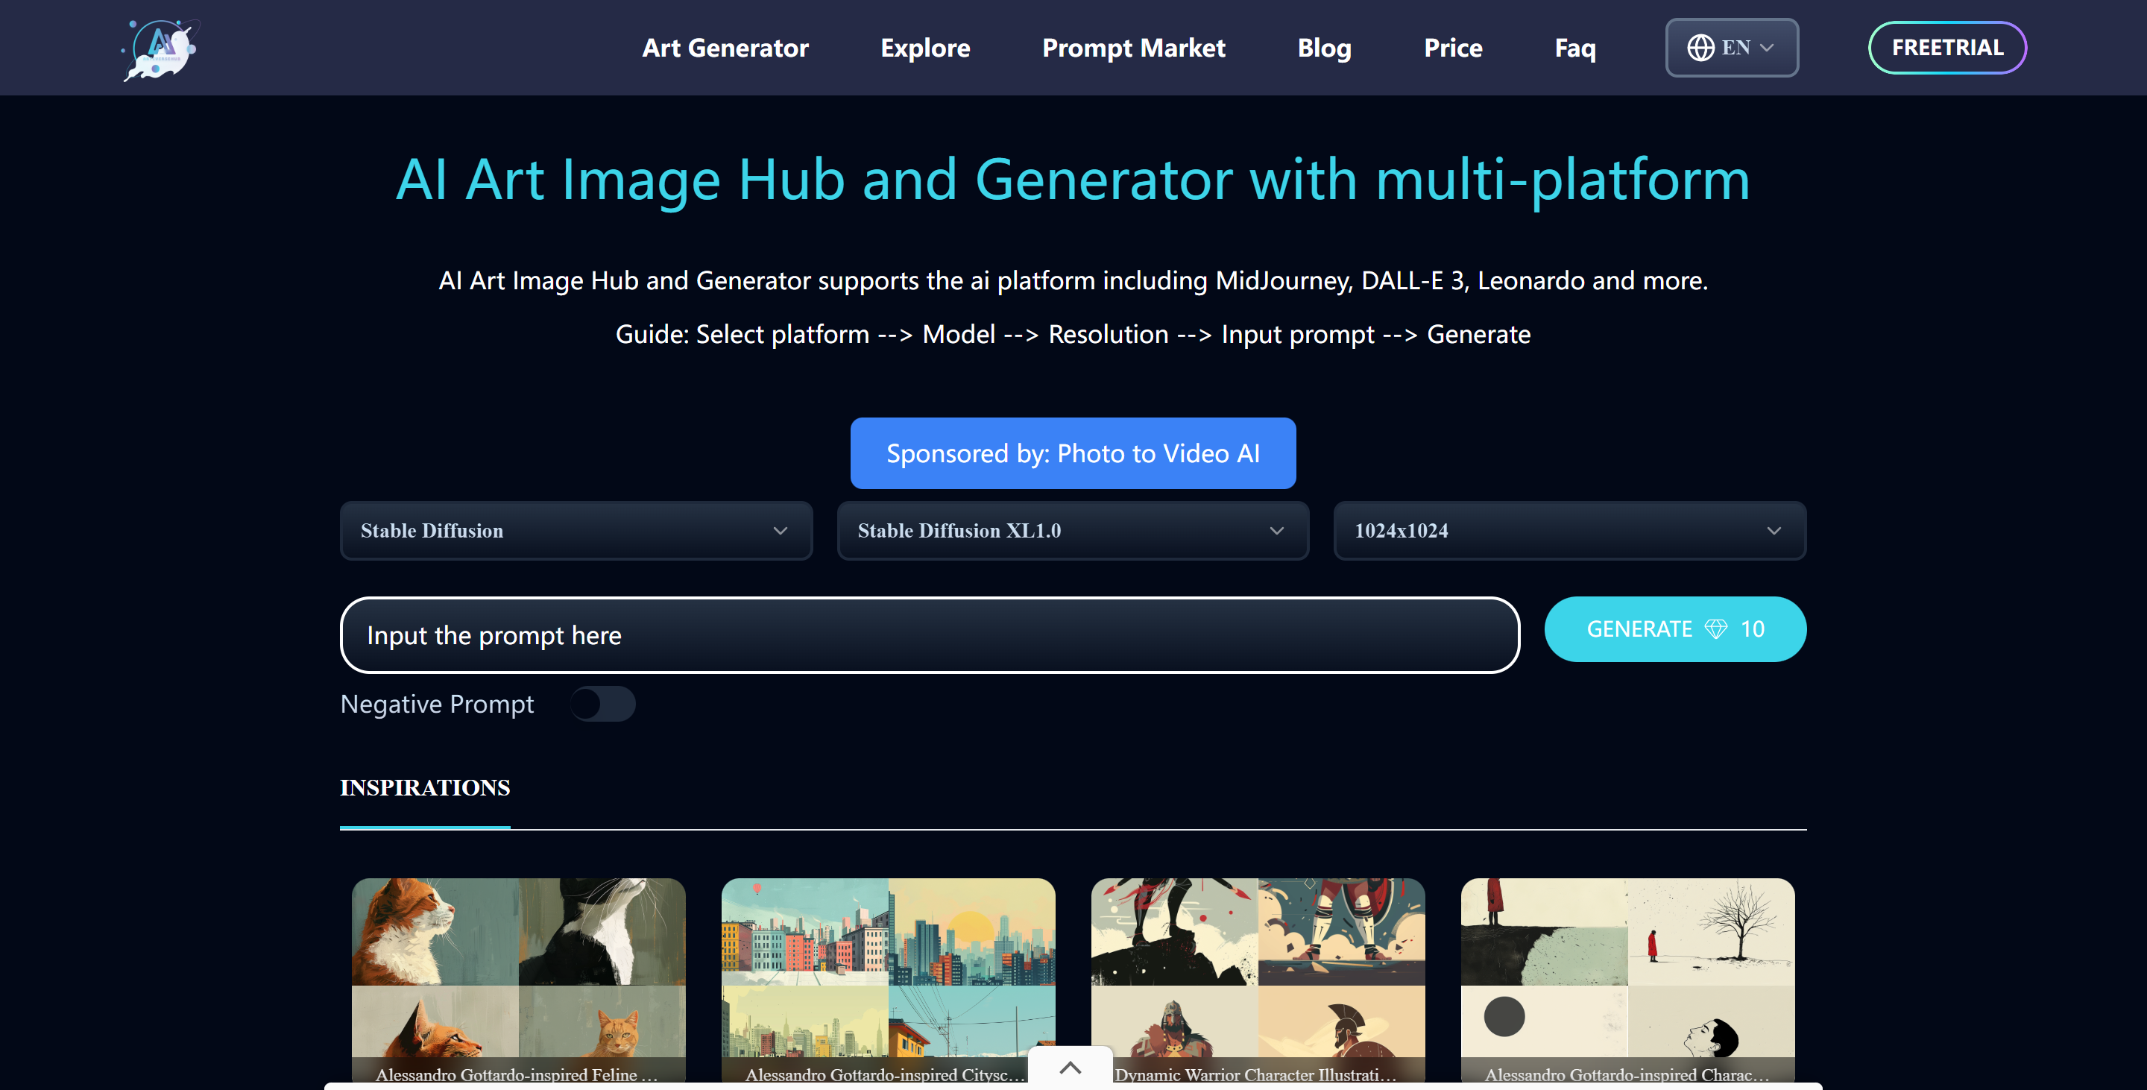Screen dimensions: 2147x1090
Task: Open the Feline inspiration thumbnail with cats
Action: pos(517,975)
